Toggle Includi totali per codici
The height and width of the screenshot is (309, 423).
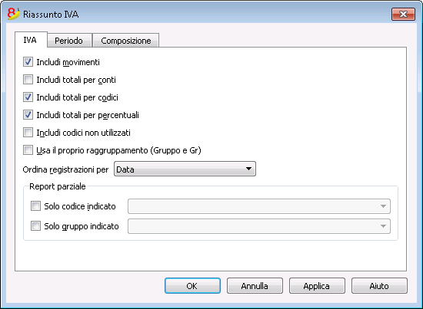(x=28, y=97)
